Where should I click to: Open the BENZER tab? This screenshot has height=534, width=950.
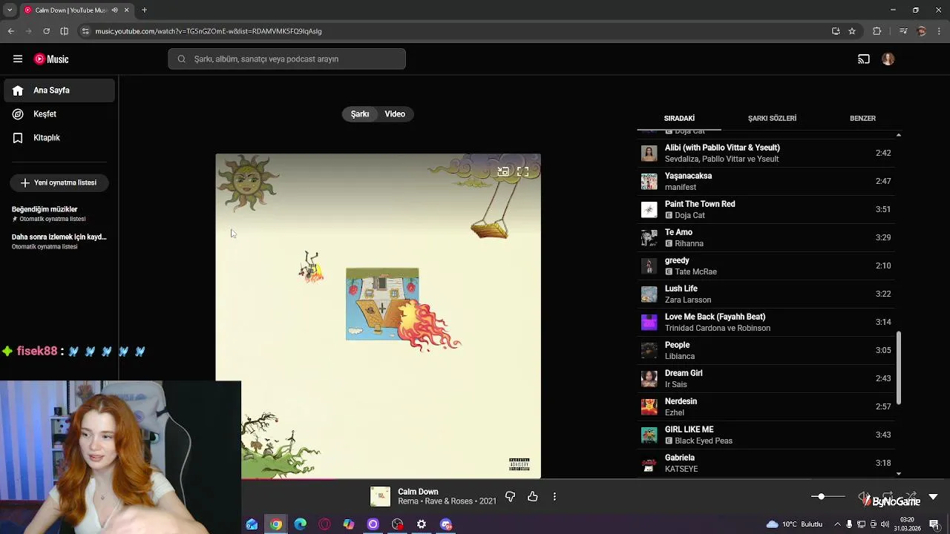[862, 119]
